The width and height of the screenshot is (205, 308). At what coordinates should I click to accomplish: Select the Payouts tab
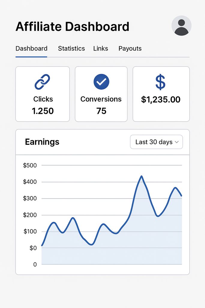130,48
